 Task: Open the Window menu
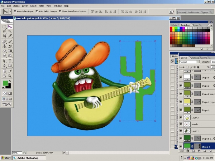(x=58, y=6)
